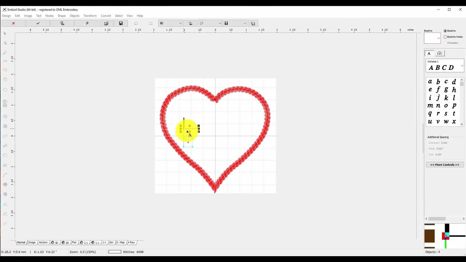The height and width of the screenshot is (262, 466).
Task: Keep Baseline radio option selected
Action: [x=445, y=31]
